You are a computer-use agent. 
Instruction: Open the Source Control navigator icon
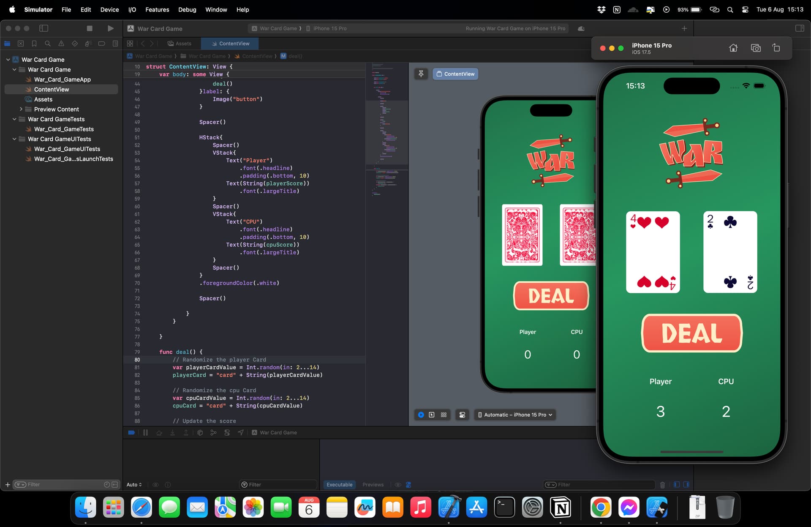click(21, 44)
